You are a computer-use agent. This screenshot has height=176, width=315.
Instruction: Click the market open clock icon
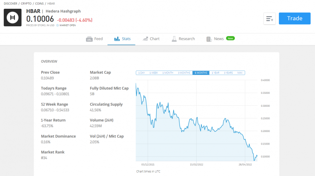click(57, 25)
